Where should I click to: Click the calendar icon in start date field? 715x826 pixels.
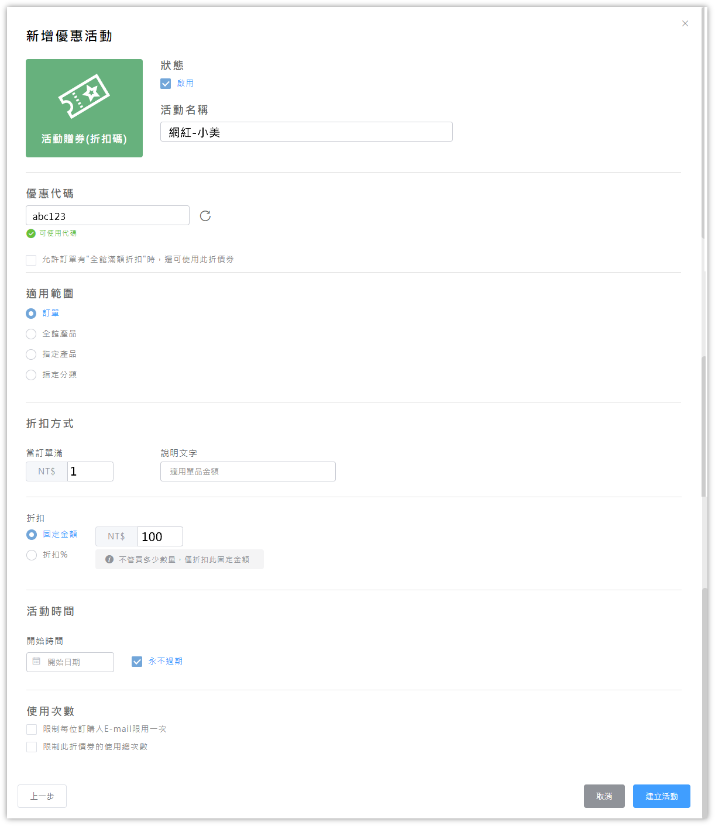(37, 662)
